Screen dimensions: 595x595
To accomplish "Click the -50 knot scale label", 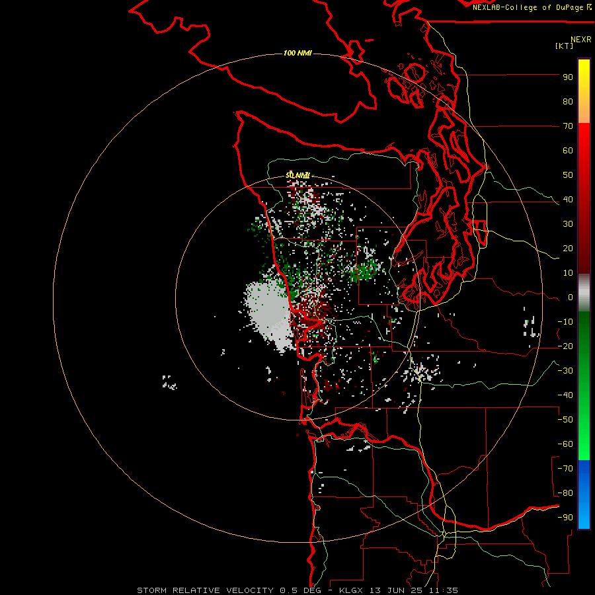I will (565, 420).
